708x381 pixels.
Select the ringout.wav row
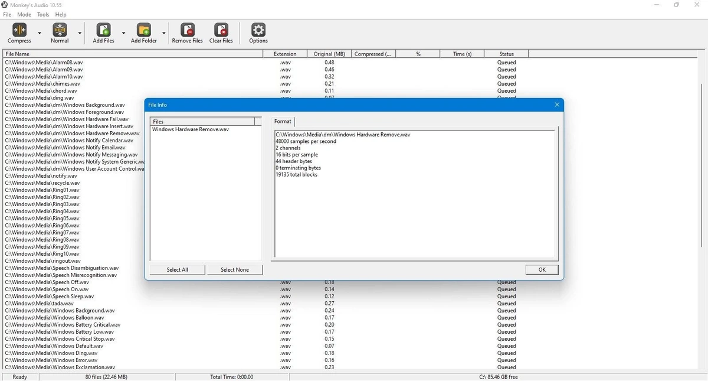(42, 260)
